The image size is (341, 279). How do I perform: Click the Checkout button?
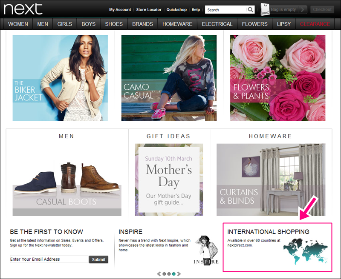322,9
